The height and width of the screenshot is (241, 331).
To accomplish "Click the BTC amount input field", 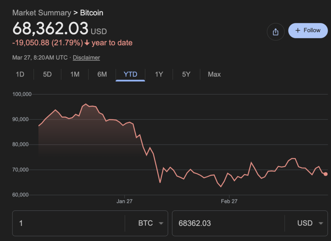I will click(69, 223).
